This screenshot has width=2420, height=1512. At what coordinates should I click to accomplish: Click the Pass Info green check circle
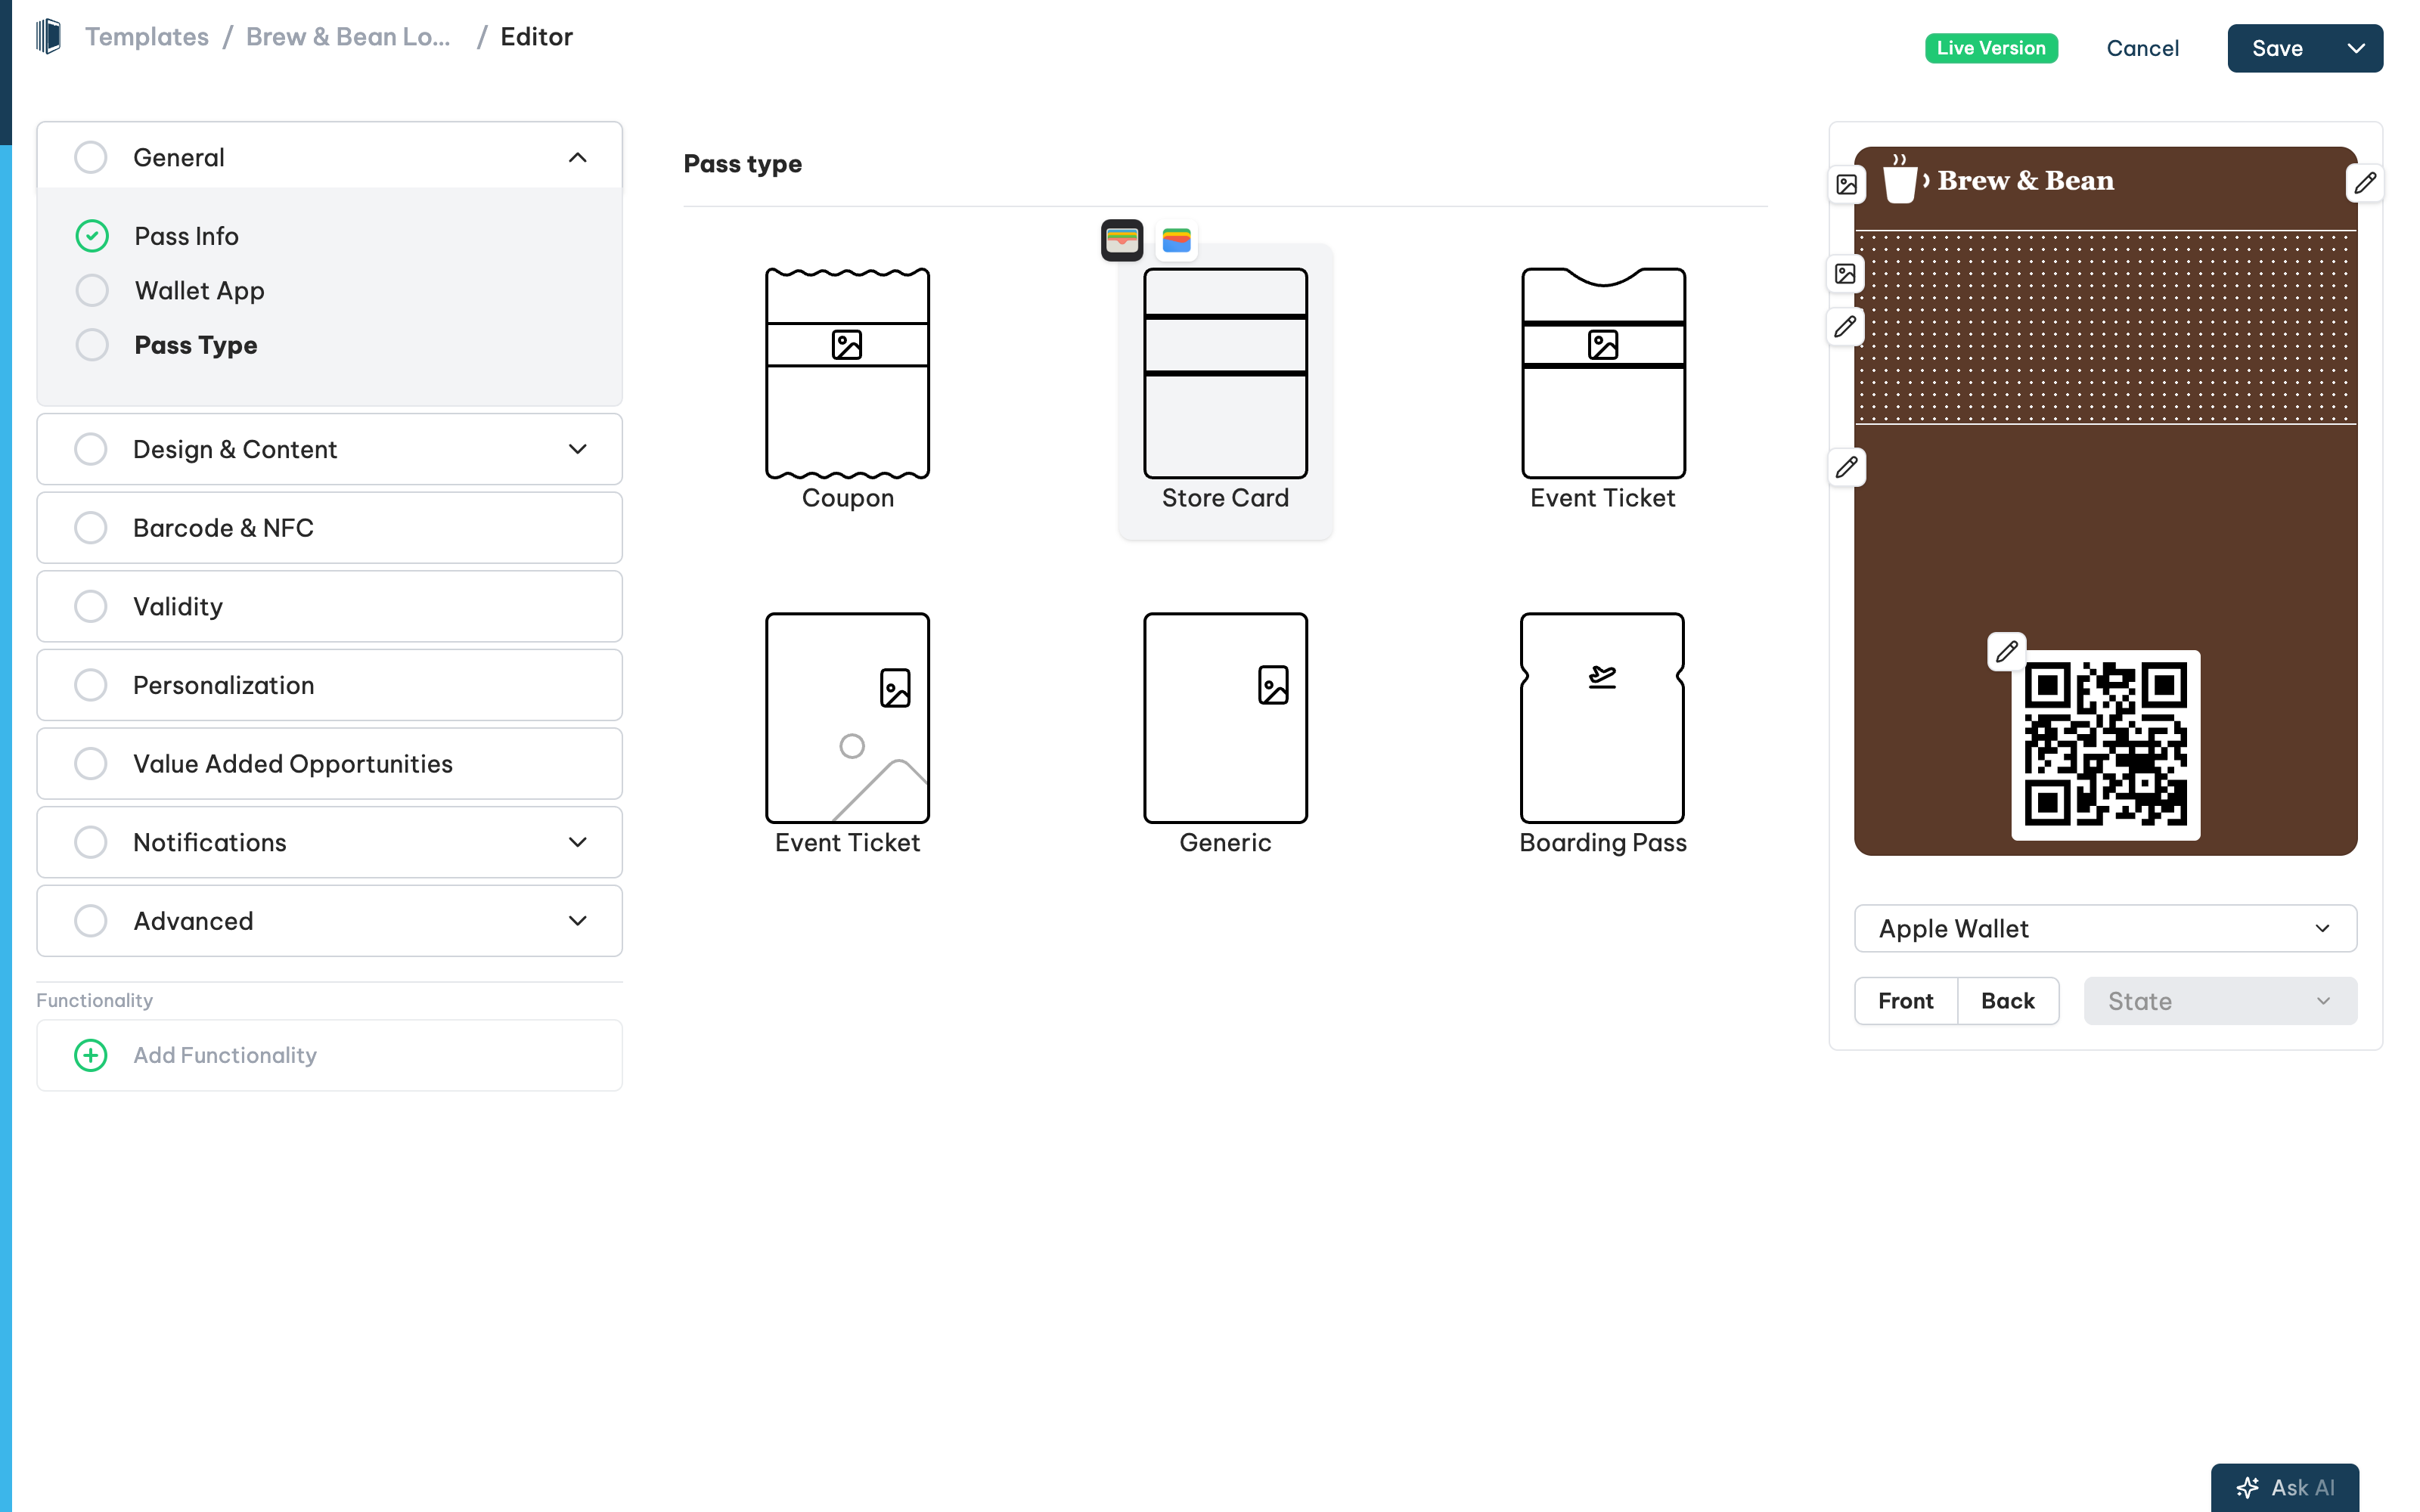tap(92, 236)
